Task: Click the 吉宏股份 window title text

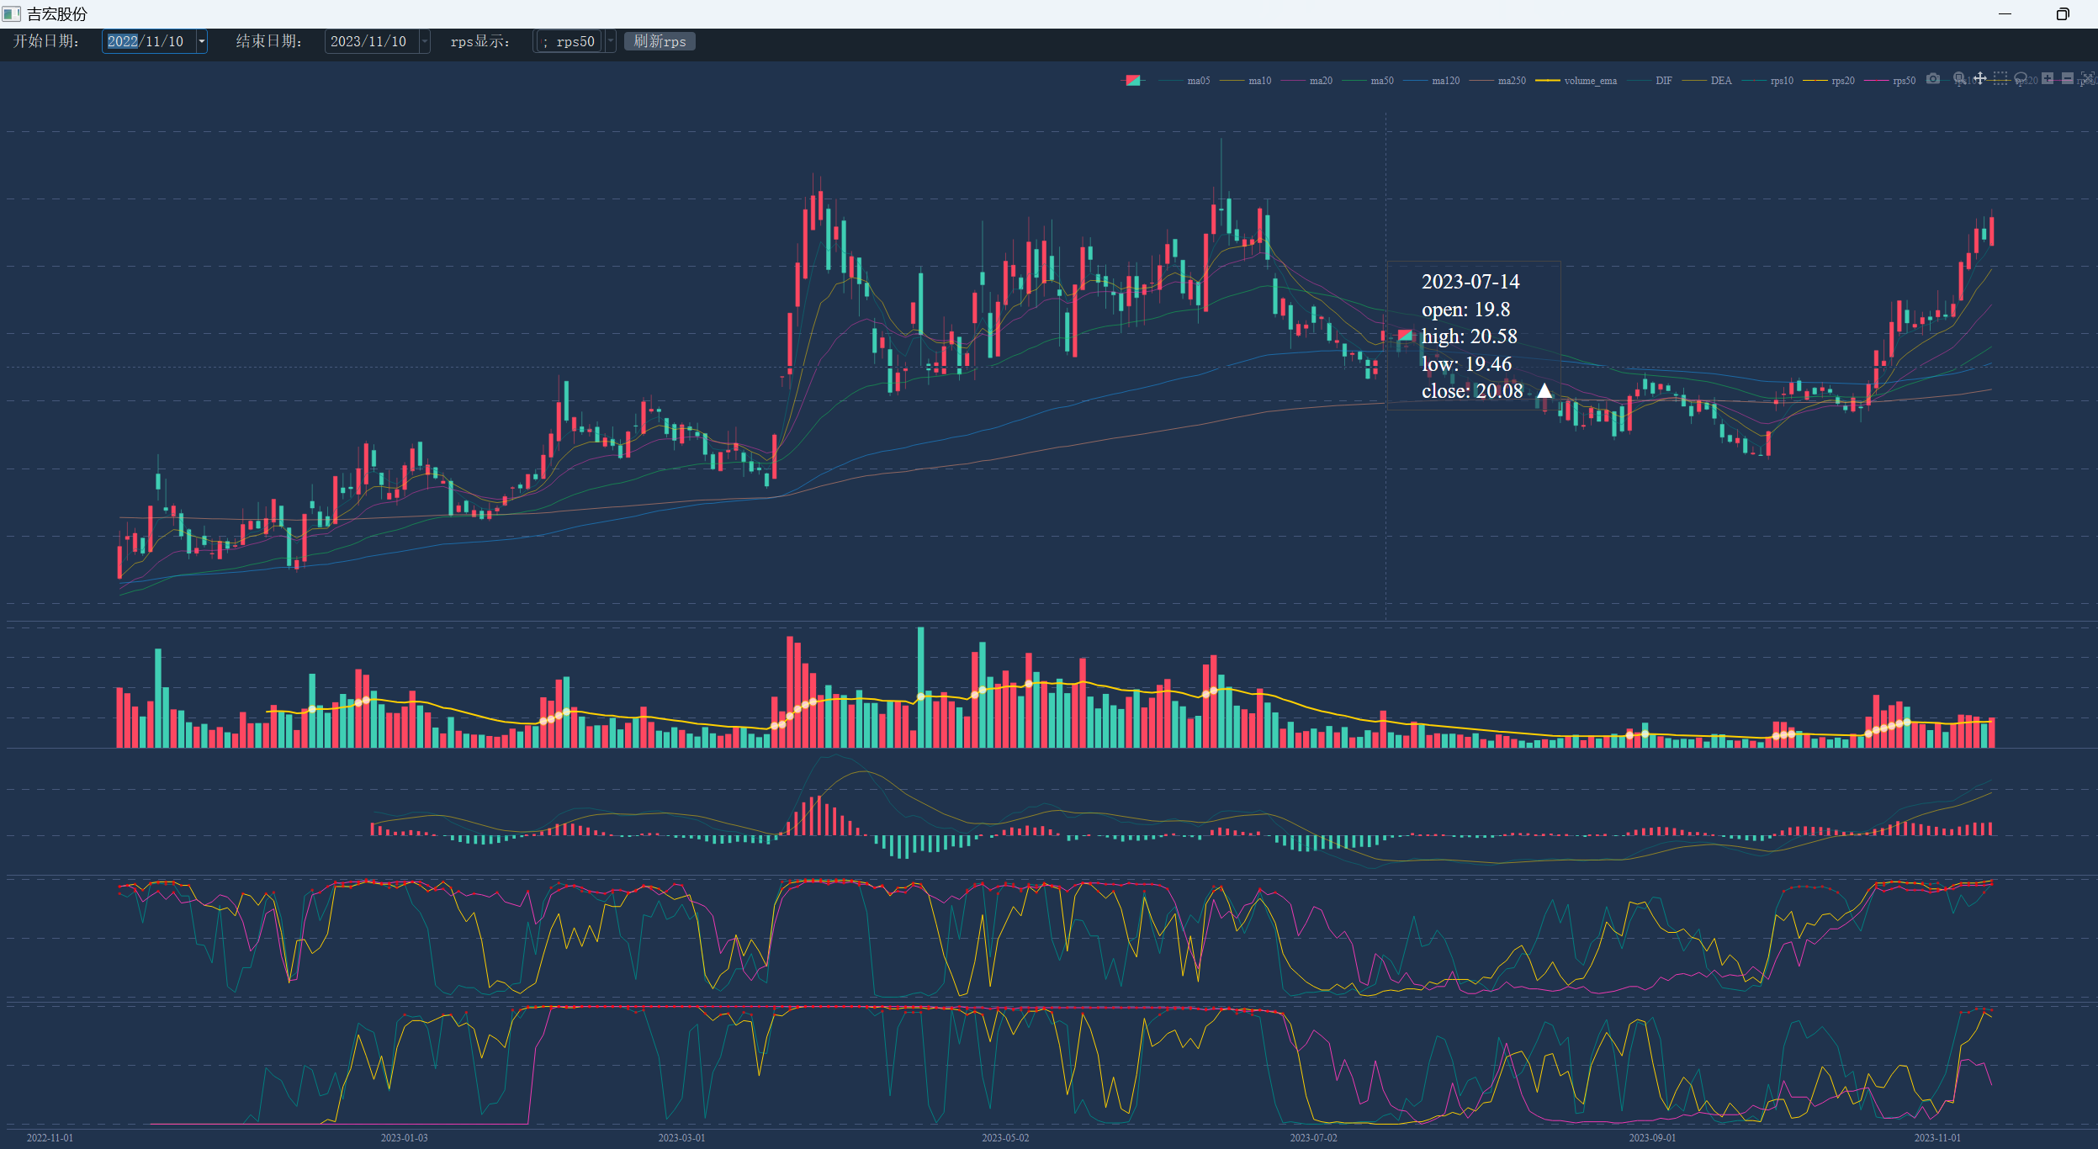Action: click(x=57, y=14)
